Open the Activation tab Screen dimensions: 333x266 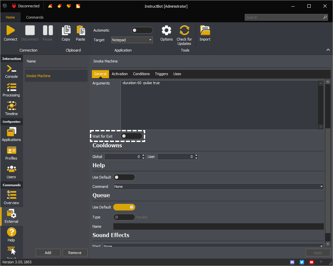click(120, 74)
